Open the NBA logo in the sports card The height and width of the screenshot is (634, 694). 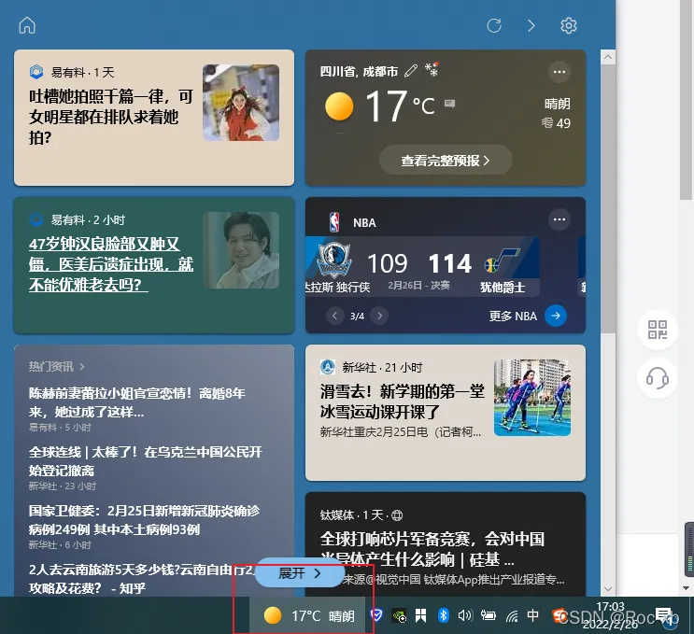(x=334, y=222)
